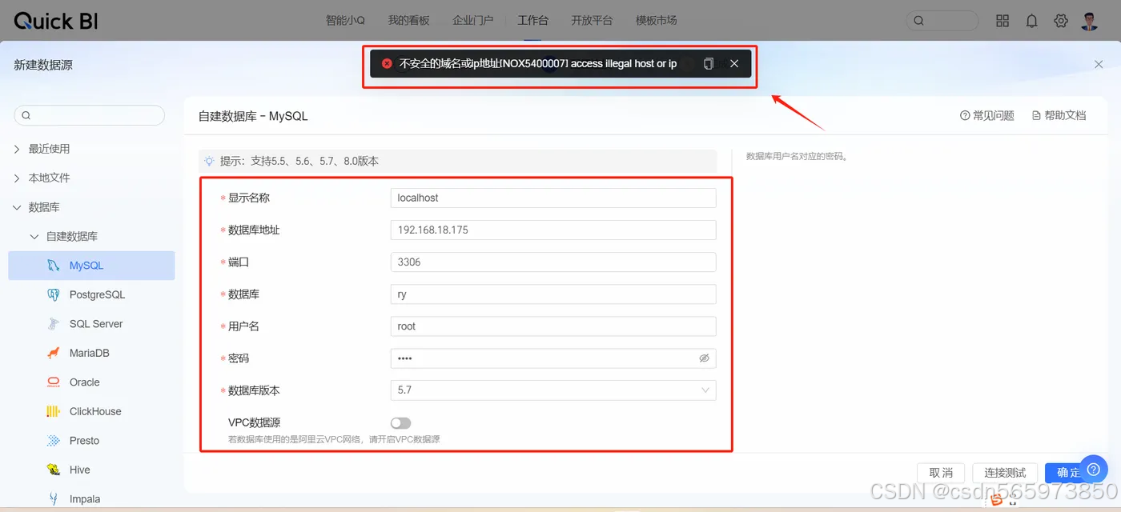Click the MariaDB seal icon

point(54,353)
